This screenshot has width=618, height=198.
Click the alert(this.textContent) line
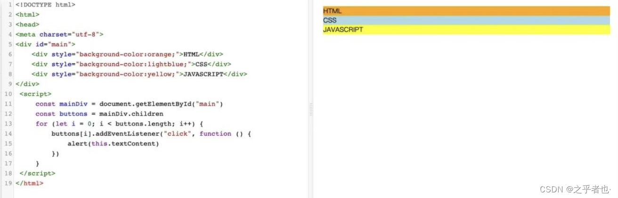(113, 144)
